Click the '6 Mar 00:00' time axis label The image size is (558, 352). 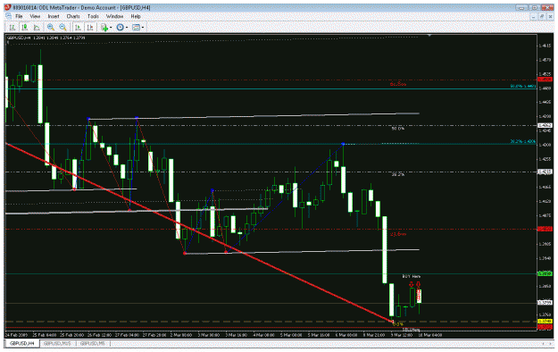click(x=346, y=335)
